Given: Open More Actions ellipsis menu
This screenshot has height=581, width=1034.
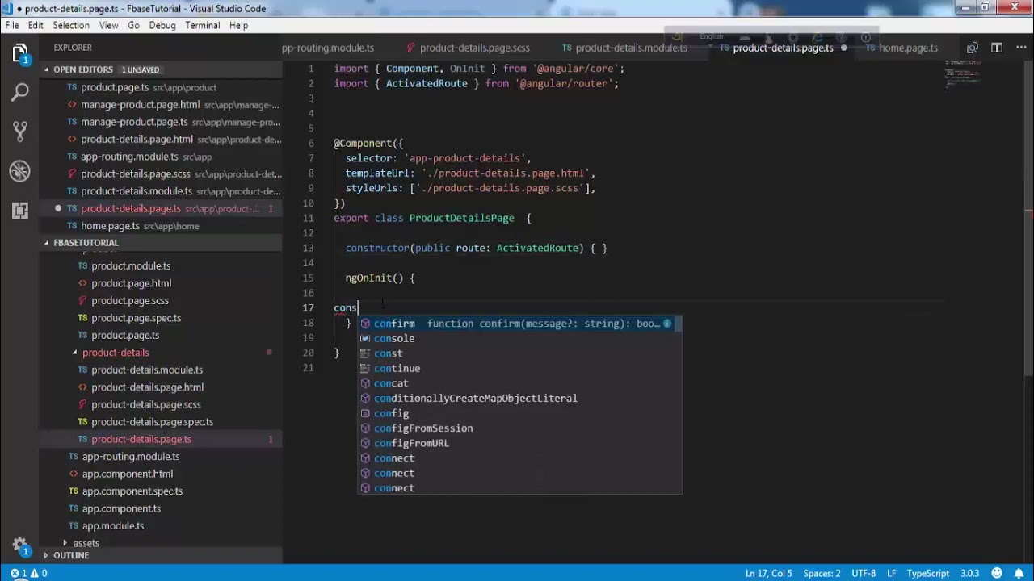Looking at the screenshot, I should pyautogui.click(x=1020, y=48).
